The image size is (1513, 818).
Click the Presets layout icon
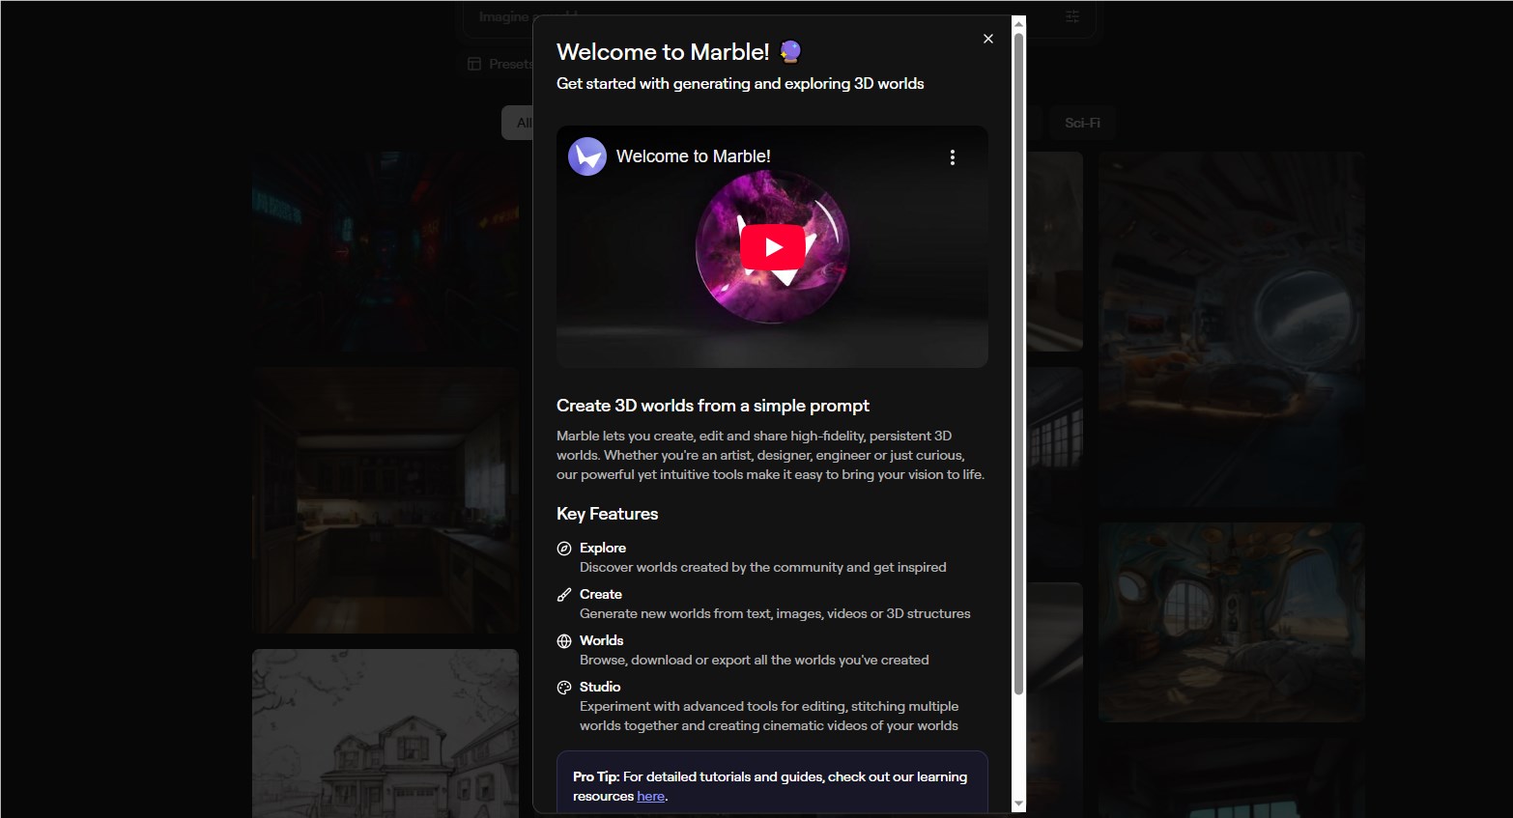474,65
